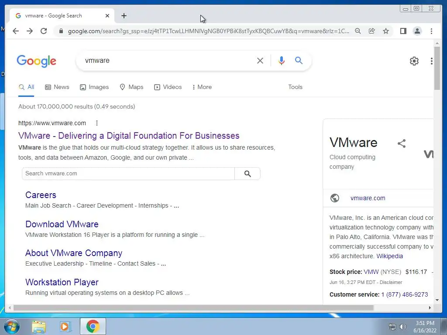
Task: Visit vmware.com from the knowledge panel
Action: click(368, 198)
